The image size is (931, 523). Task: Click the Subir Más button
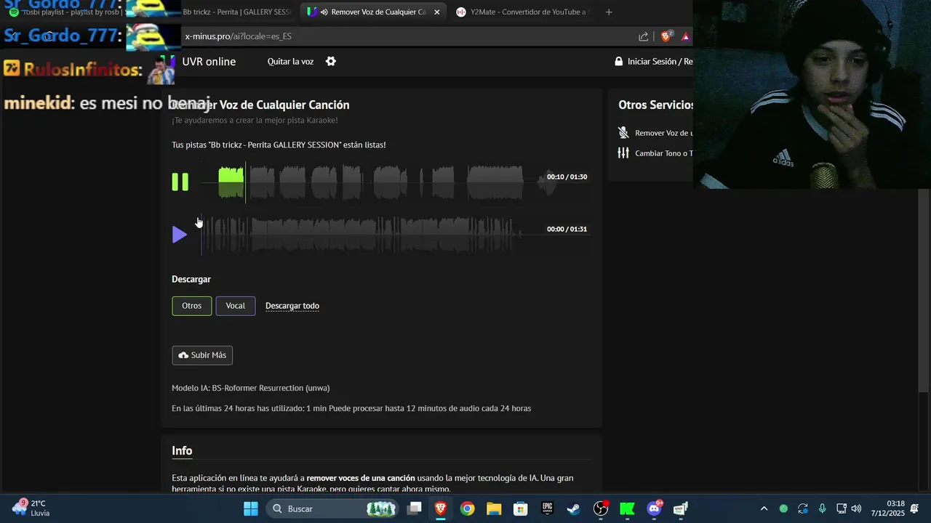[x=202, y=355]
